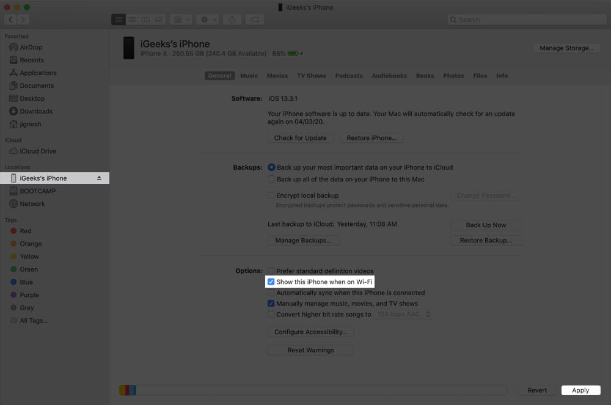Switch to the Podcasts tab
Image resolution: width=611 pixels, height=405 pixels.
tap(349, 76)
